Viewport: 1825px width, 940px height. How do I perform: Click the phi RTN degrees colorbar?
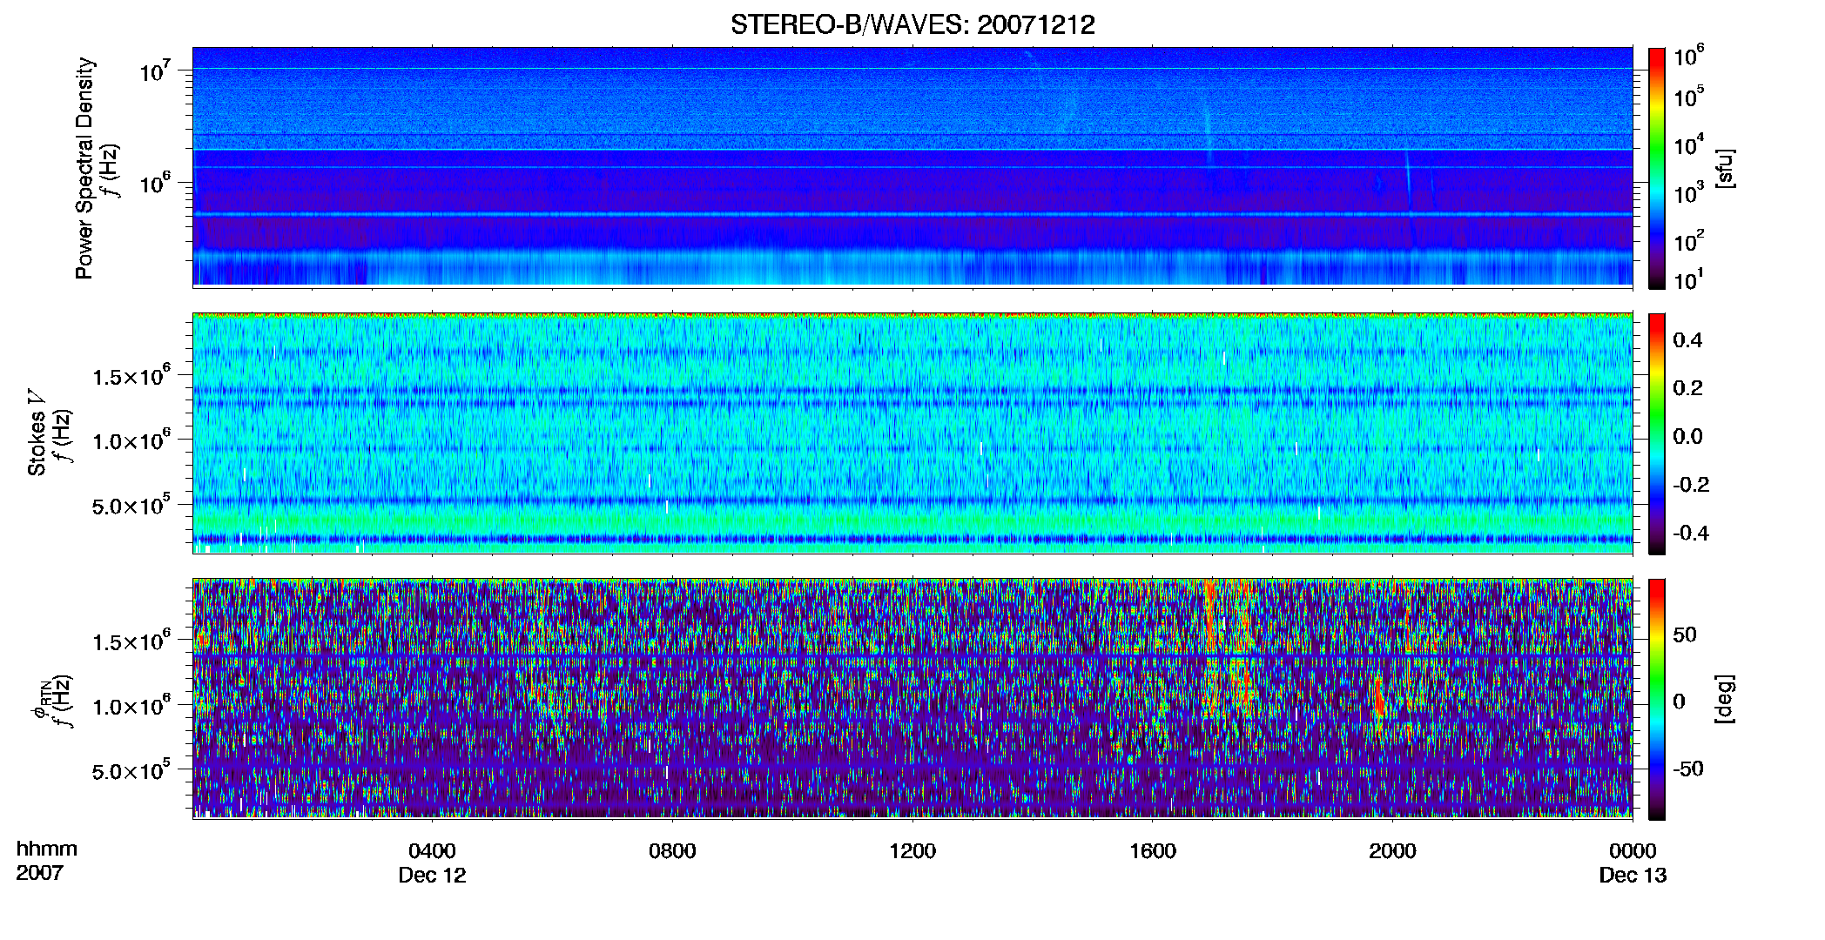1657,699
